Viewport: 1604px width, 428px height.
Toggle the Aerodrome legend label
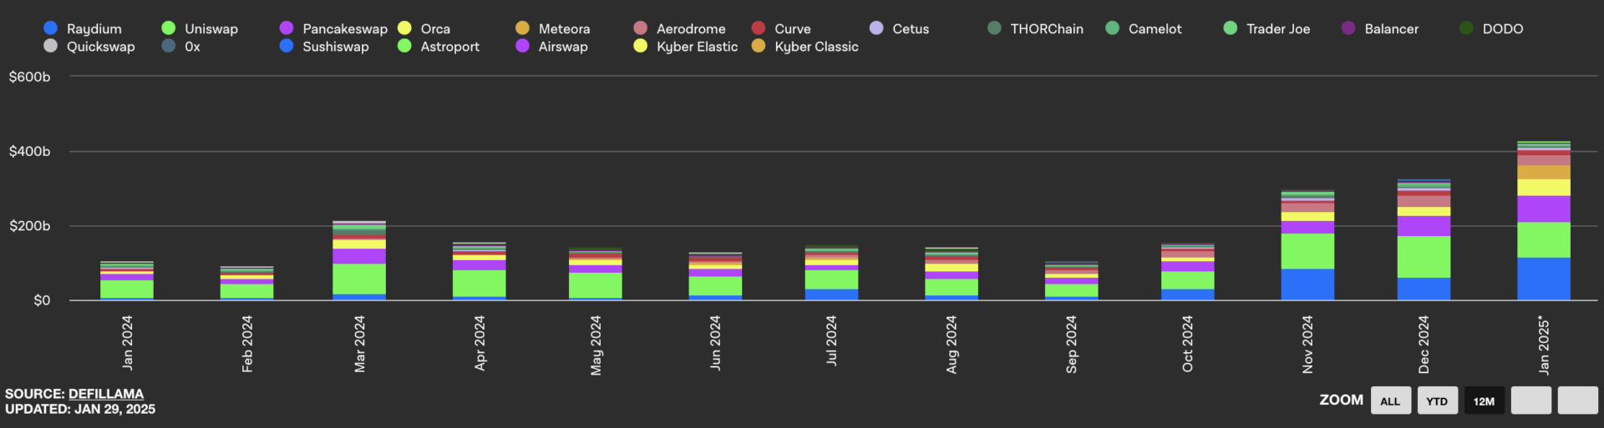tap(690, 28)
